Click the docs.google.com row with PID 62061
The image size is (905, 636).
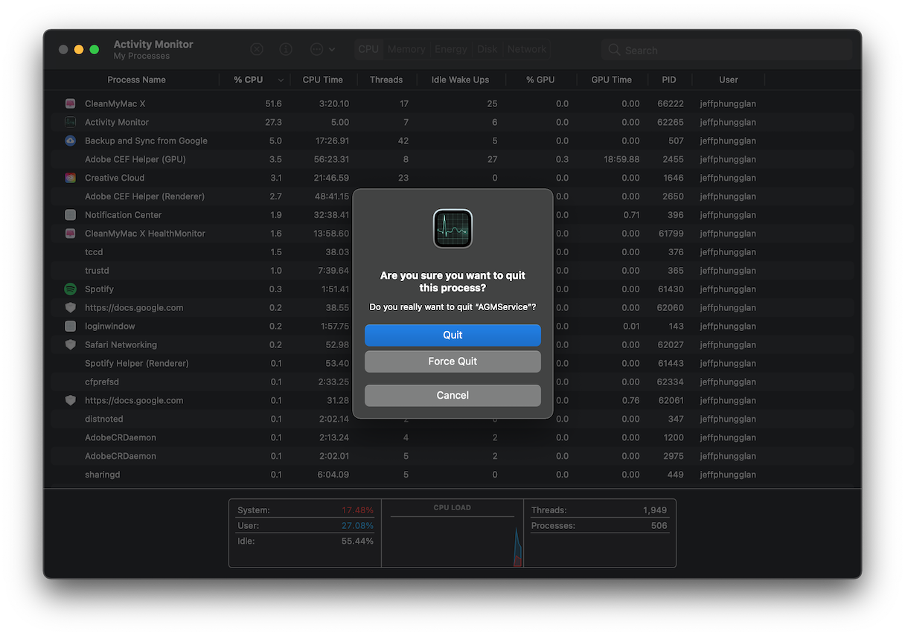(452, 400)
